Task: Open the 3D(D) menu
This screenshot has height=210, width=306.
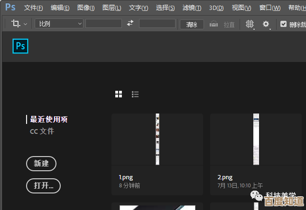Action: pos(216,8)
